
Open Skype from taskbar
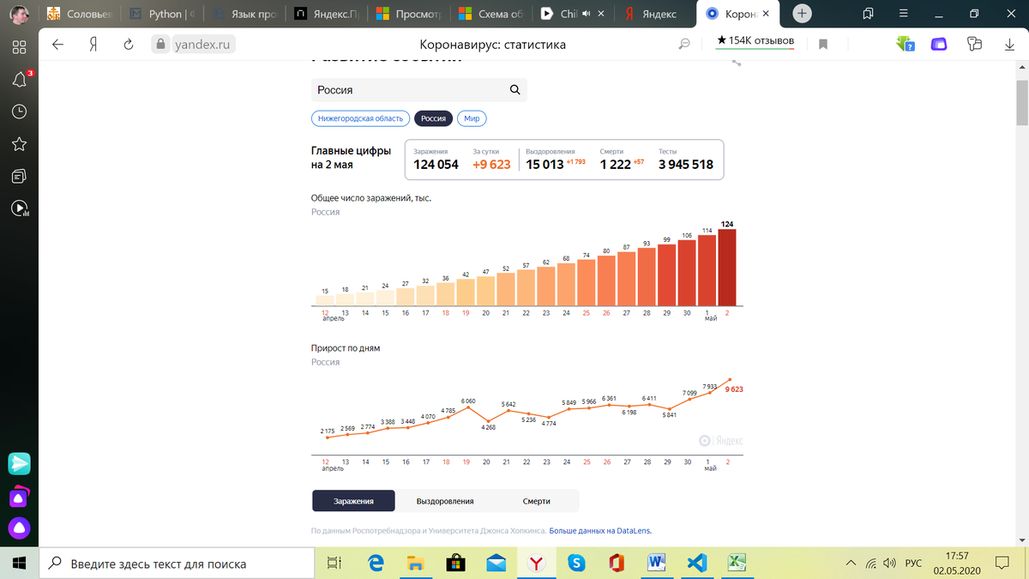[x=576, y=564]
